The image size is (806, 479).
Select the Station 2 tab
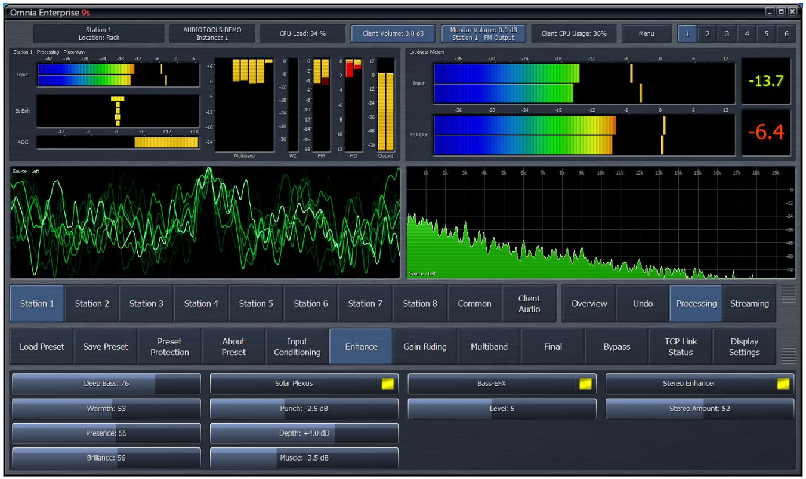[91, 303]
